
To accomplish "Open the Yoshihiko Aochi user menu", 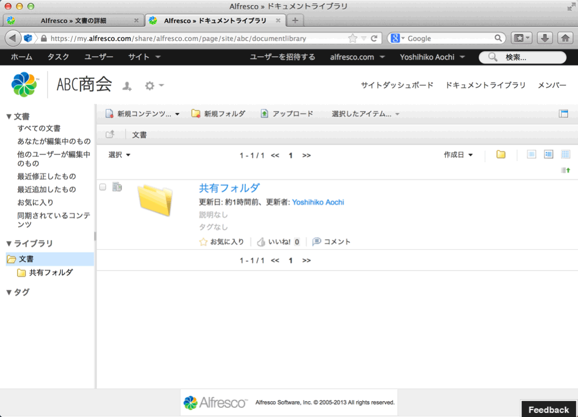I will (432, 57).
